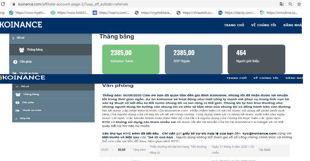
Task: Select TRANG CHỦ in upper navigation bar
Action: click(234, 25)
